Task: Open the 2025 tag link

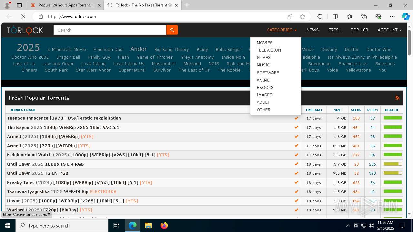Action: (28, 48)
